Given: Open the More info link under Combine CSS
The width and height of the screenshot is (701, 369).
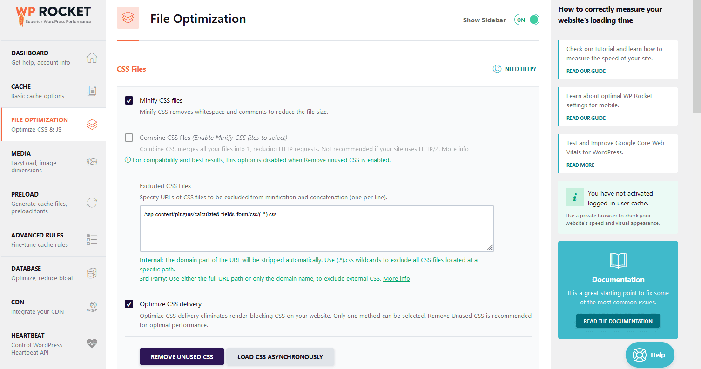Looking at the screenshot, I should pos(455,149).
